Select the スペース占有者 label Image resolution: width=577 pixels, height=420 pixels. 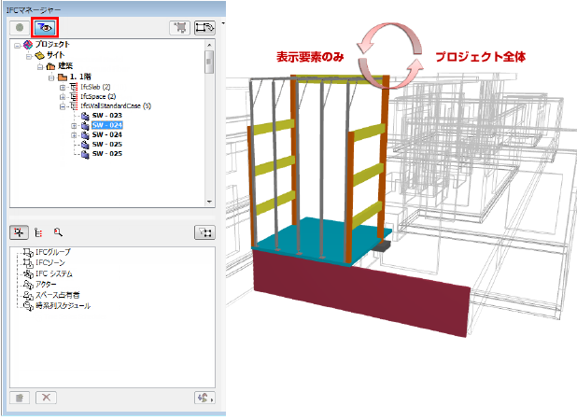coord(58,295)
